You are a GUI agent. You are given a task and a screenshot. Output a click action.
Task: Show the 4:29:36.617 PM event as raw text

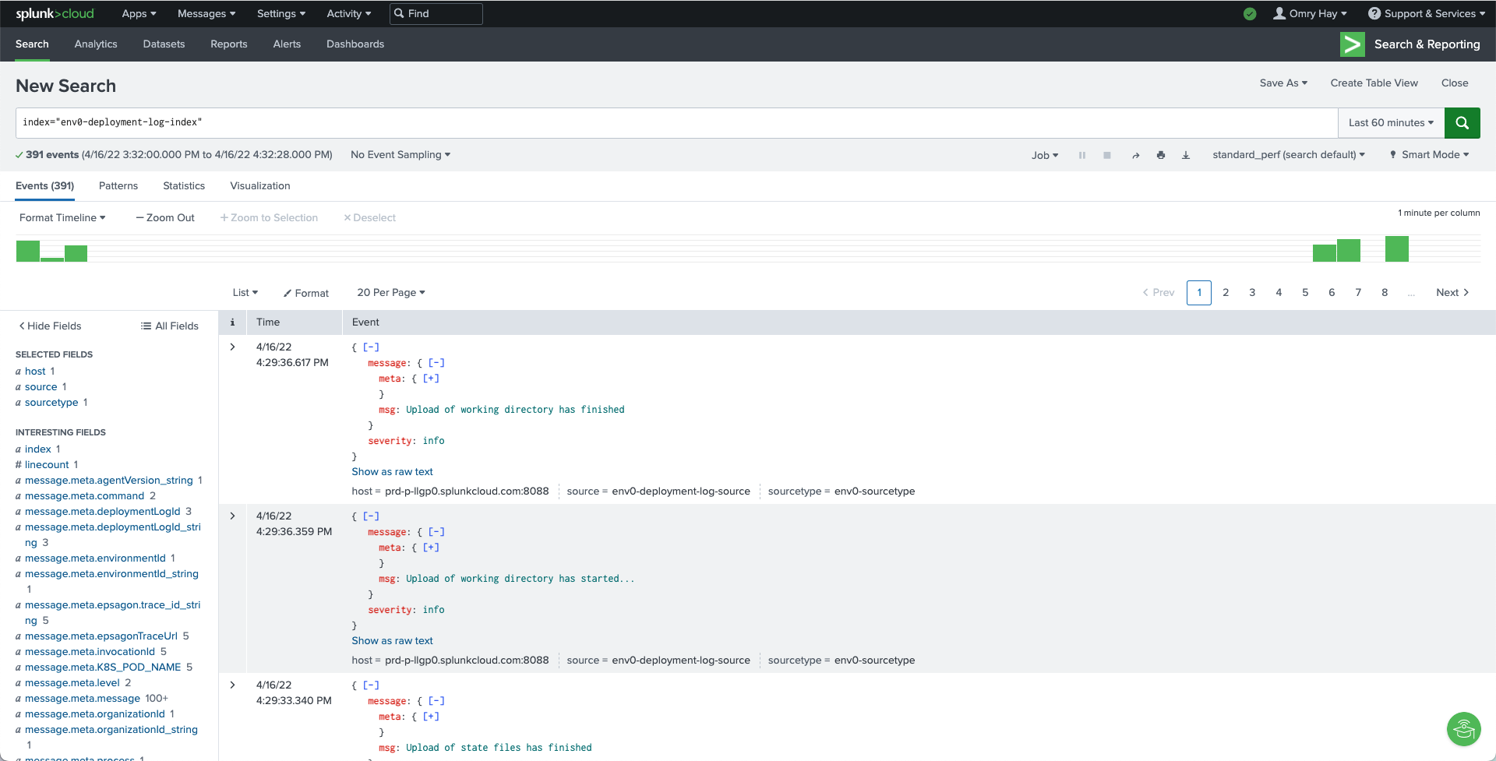[392, 472]
